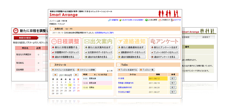The height and width of the screenshot is (107, 230).
Task: Click 新たにアンケートを出す button
Action: tap(164, 47)
